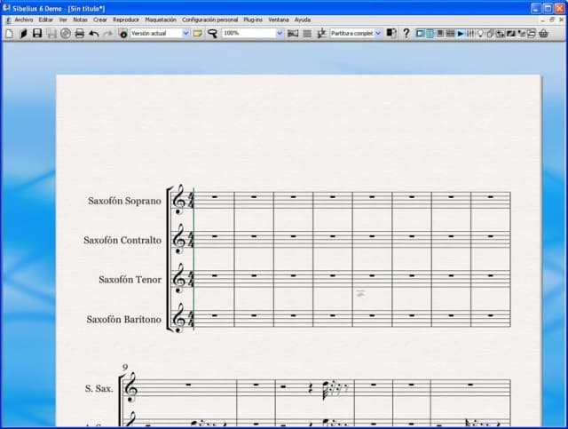
Task: Click the document system icon left of Archivo
Action: 8,20
